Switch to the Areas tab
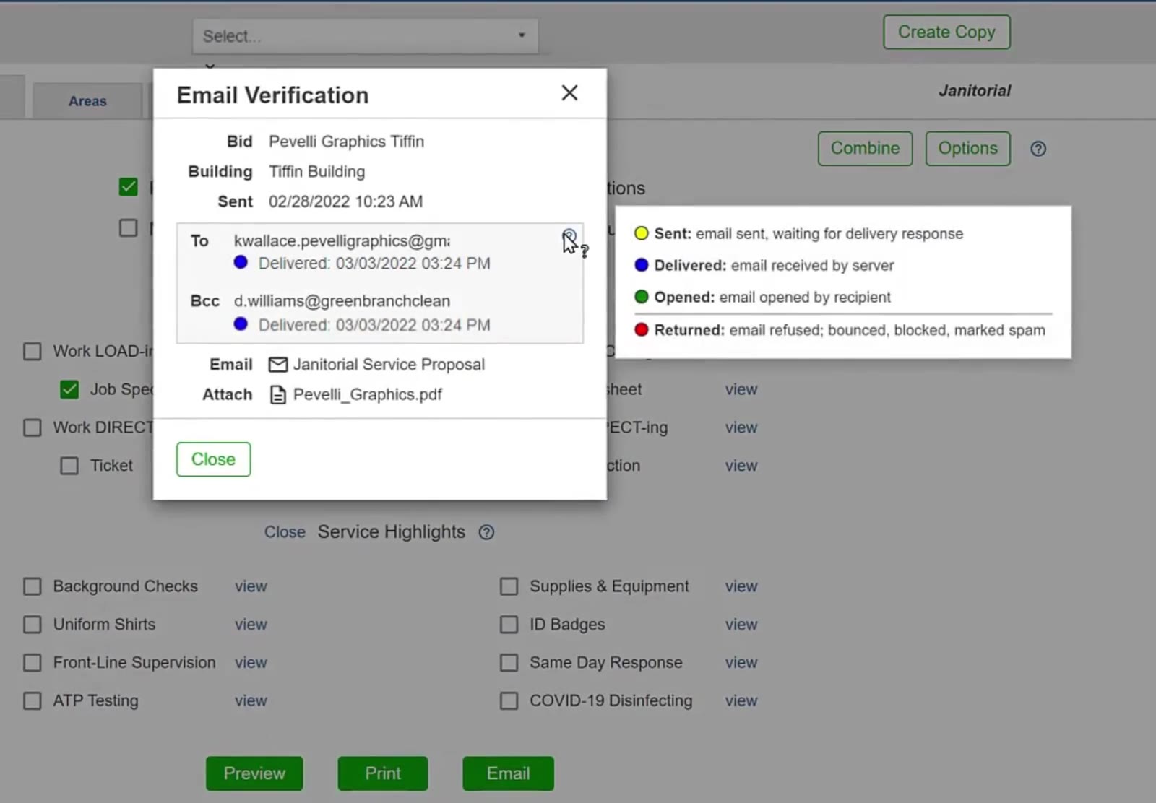1156x803 pixels. click(87, 101)
